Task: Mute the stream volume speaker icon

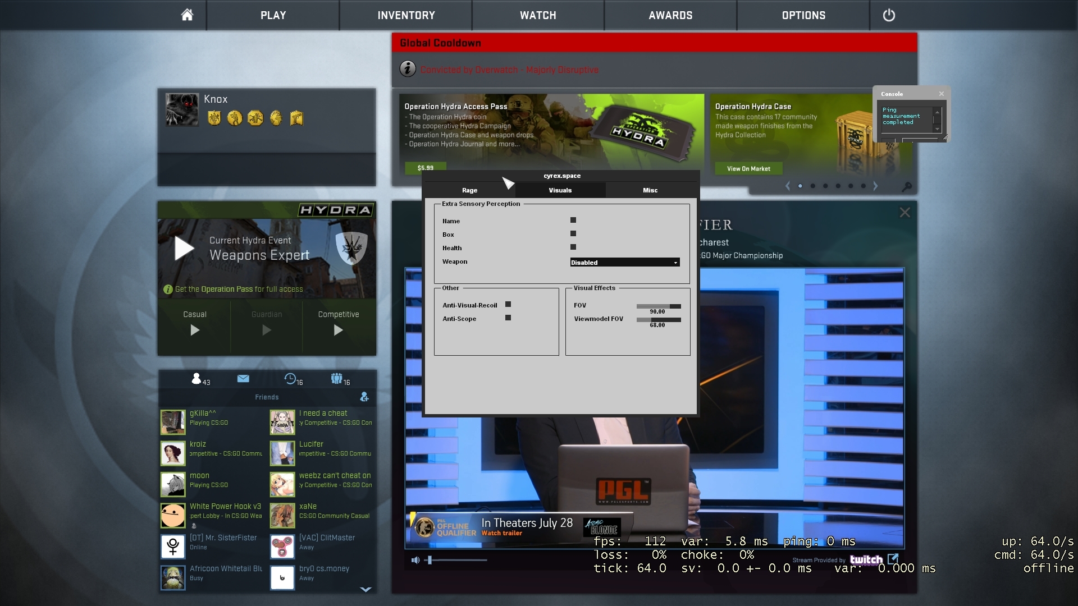Action: click(415, 560)
